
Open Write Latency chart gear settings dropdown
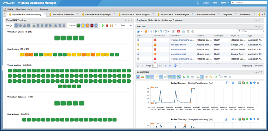tap(234, 119)
